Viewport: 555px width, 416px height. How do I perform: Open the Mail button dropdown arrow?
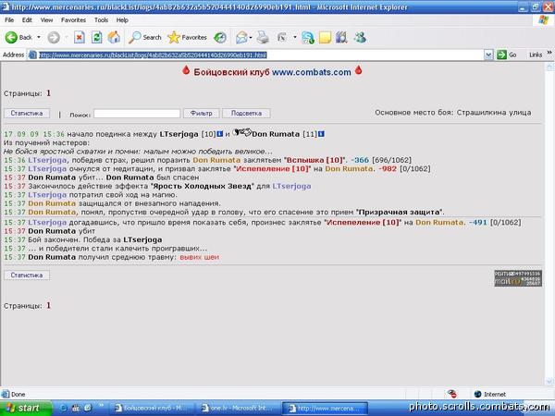click(x=251, y=37)
